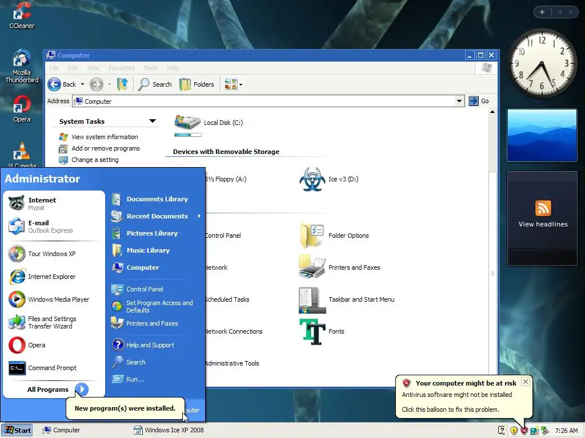Image resolution: width=585 pixels, height=438 pixels.
Task: Collapse System Tasks section
Action: click(x=152, y=121)
